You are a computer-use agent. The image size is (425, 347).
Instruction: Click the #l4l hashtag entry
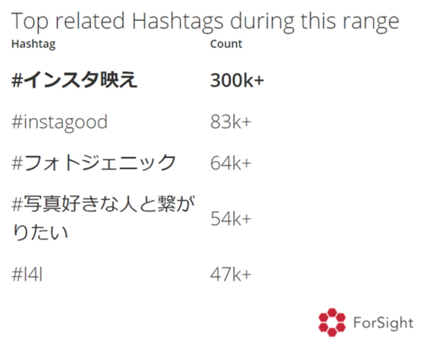tap(27, 274)
